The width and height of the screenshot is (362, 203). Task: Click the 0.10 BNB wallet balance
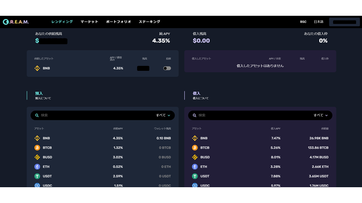(164, 138)
